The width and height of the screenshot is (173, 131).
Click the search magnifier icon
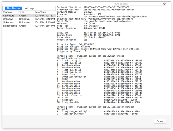click(116, 4)
